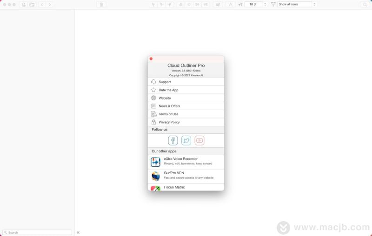Select Rate the App
This screenshot has height=236, width=372.
pos(186,90)
